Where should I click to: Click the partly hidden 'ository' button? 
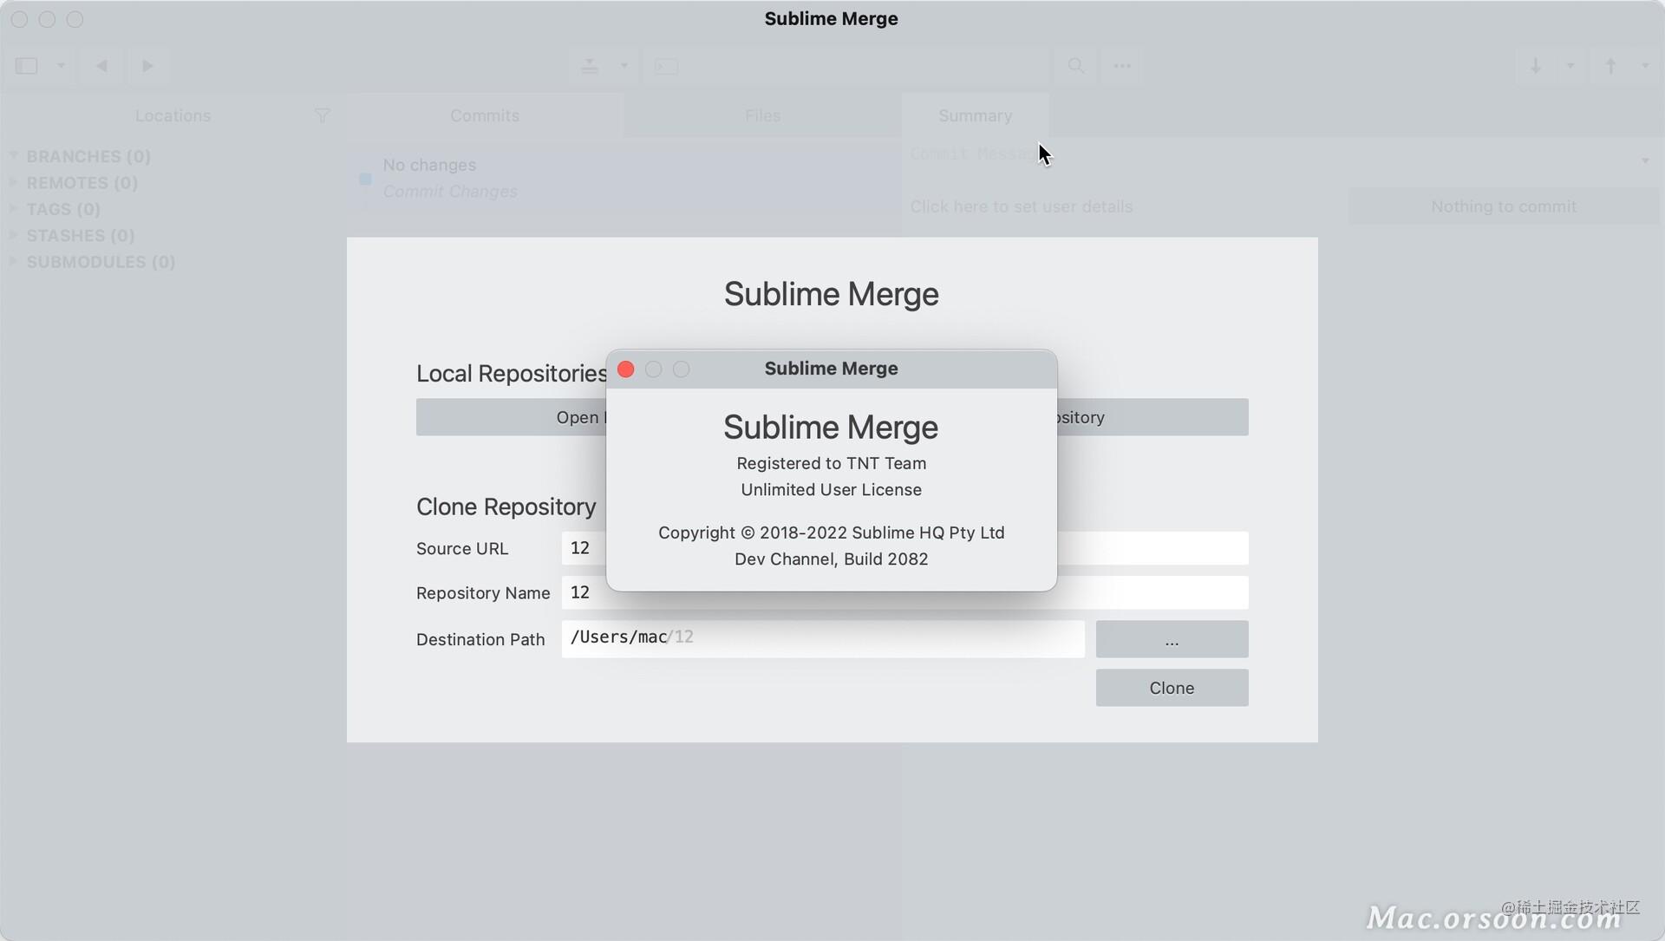coord(1152,417)
